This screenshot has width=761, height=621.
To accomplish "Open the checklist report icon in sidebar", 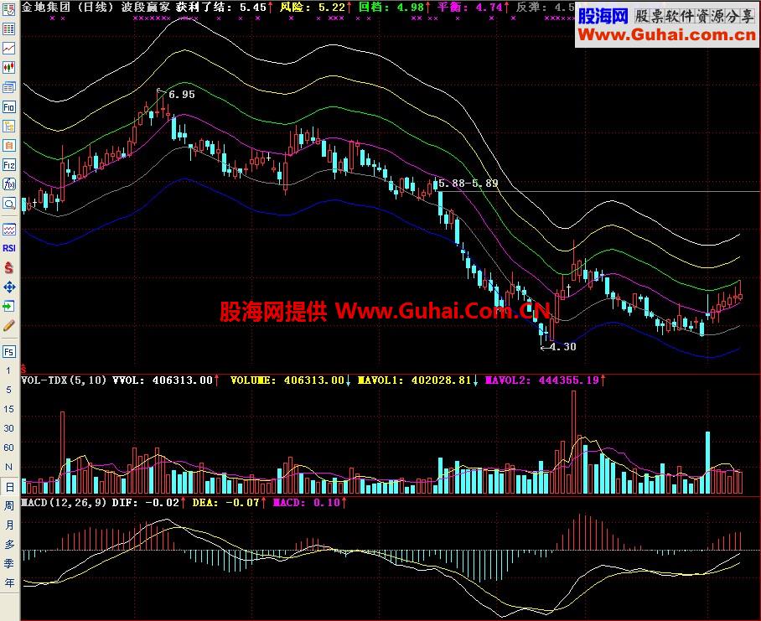I will click(8, 9).
